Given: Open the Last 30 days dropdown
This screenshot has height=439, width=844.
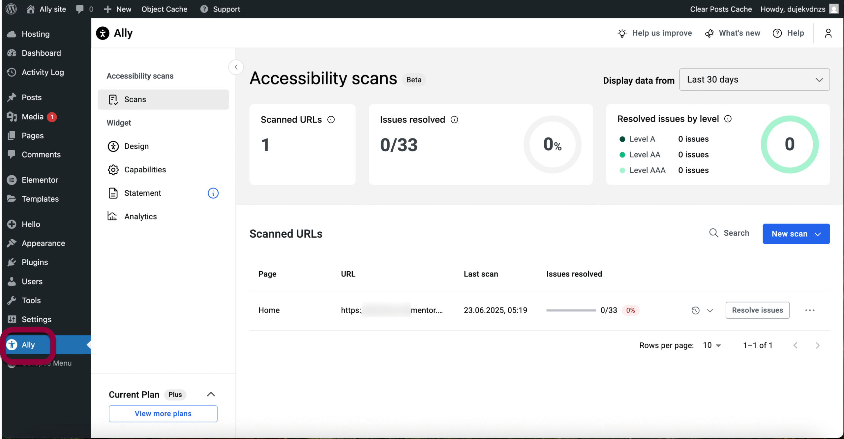Looking at the screenshot, I should [x=754, y=79].
